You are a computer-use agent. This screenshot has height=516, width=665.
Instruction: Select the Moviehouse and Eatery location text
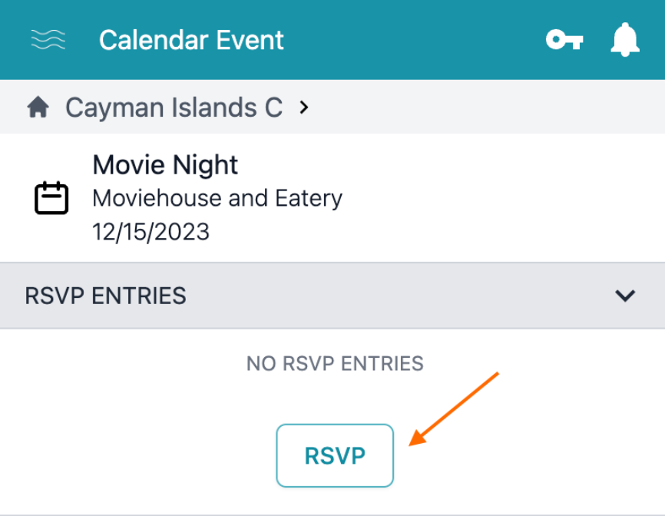tap(217, 198)
